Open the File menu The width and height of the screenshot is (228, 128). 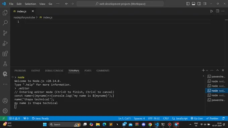11,4
